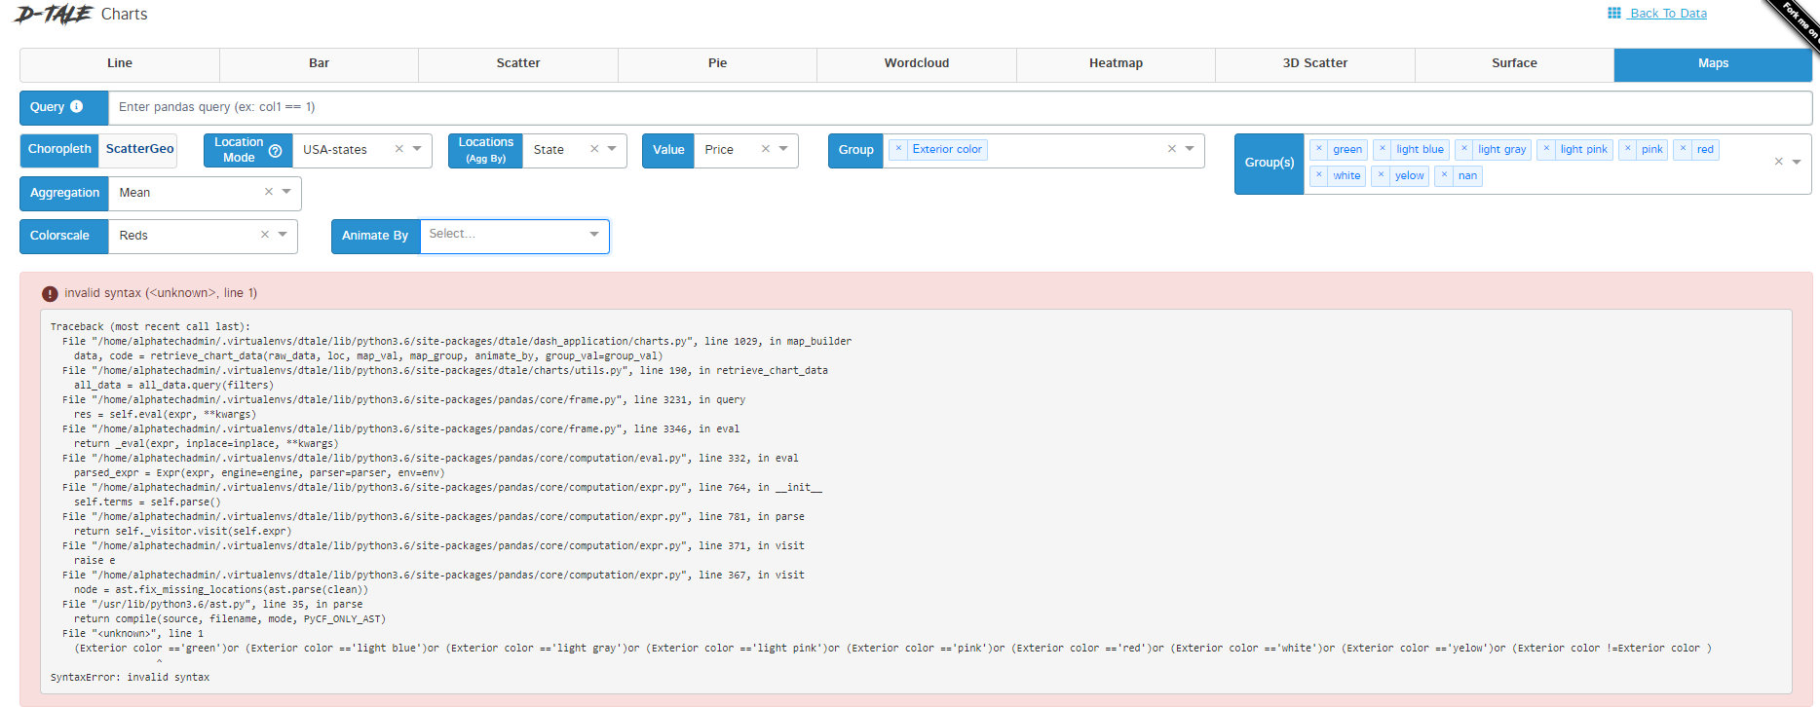Viewport: 1820px width, 707px height.
Task: Clear the State locations selection
Action: pyautogui.click(x=594, y=149)
